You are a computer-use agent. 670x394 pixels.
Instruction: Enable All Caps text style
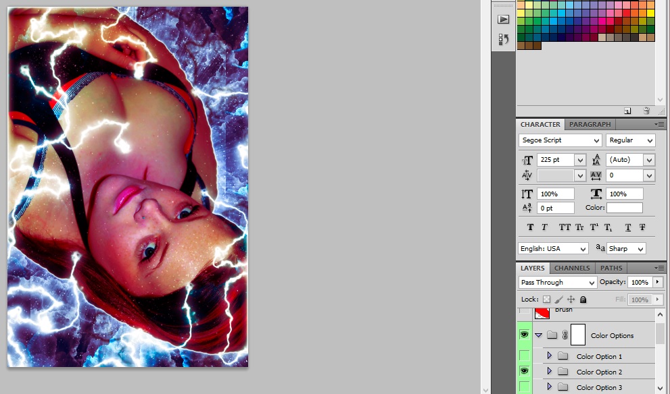(565, 227)
